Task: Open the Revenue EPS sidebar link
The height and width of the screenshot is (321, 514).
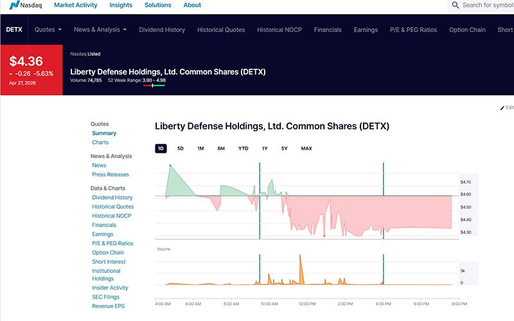Action: coord(108,306)
